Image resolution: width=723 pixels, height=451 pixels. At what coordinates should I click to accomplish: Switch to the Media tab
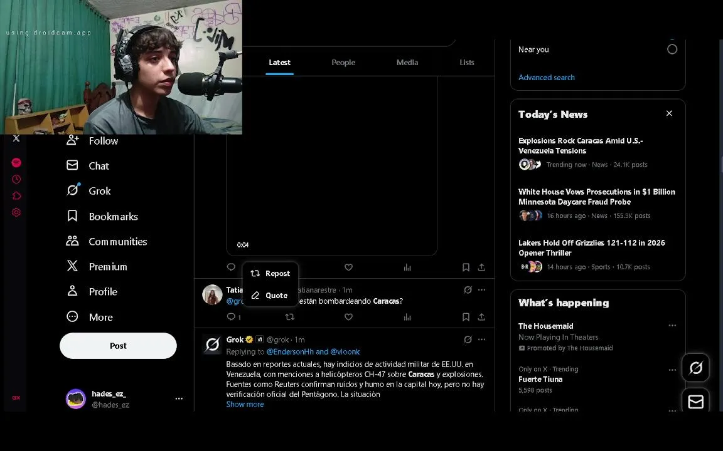(407, 63)
